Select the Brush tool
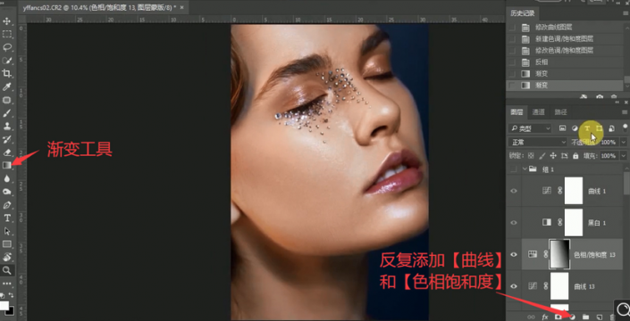Screen dimensions: 630x321 click(7, 113)
